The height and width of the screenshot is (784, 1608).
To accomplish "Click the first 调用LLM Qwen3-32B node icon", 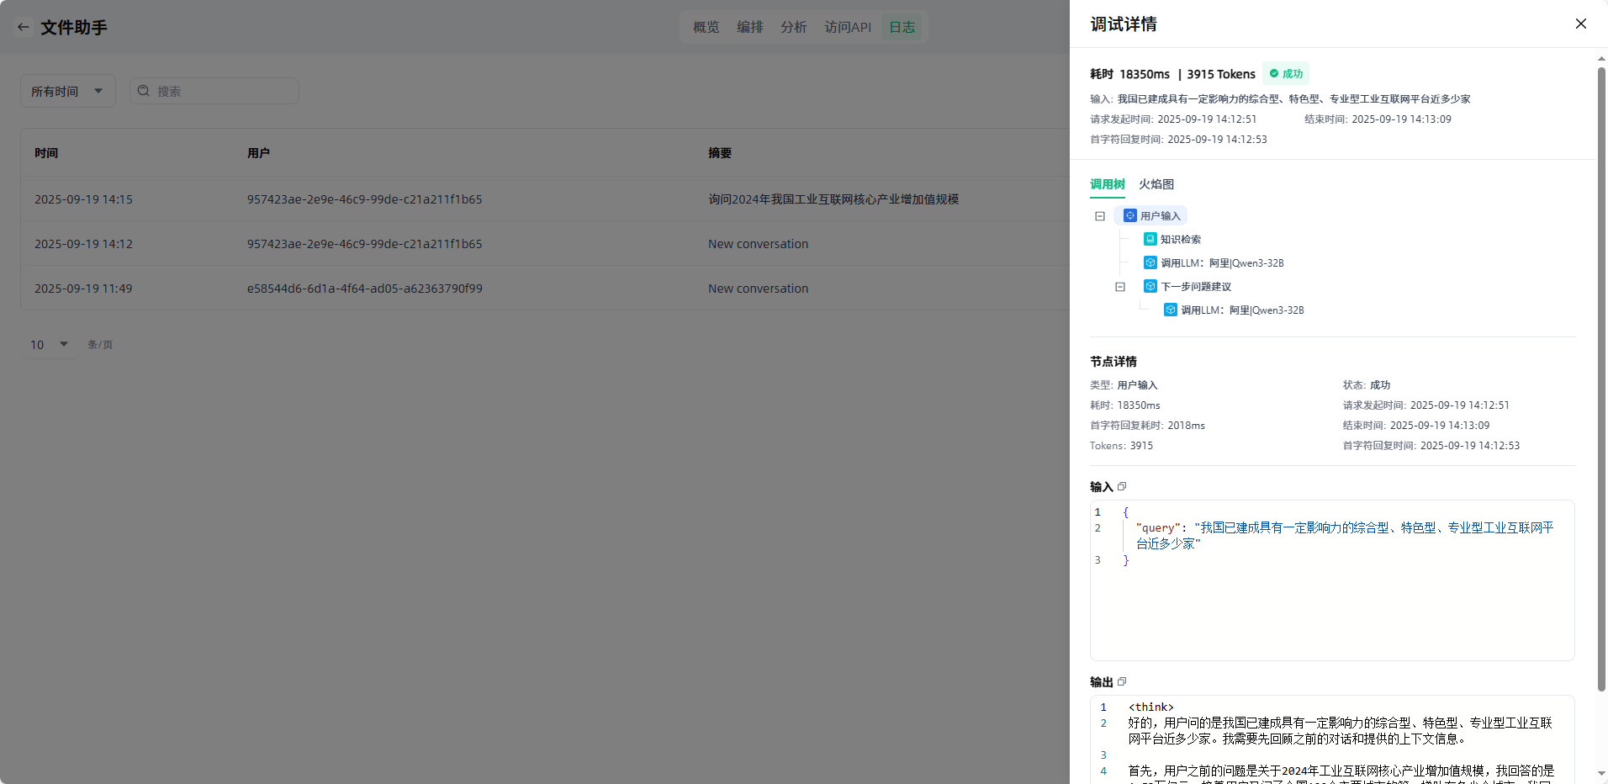I will pyautogui.click(x=1150, y=262).
